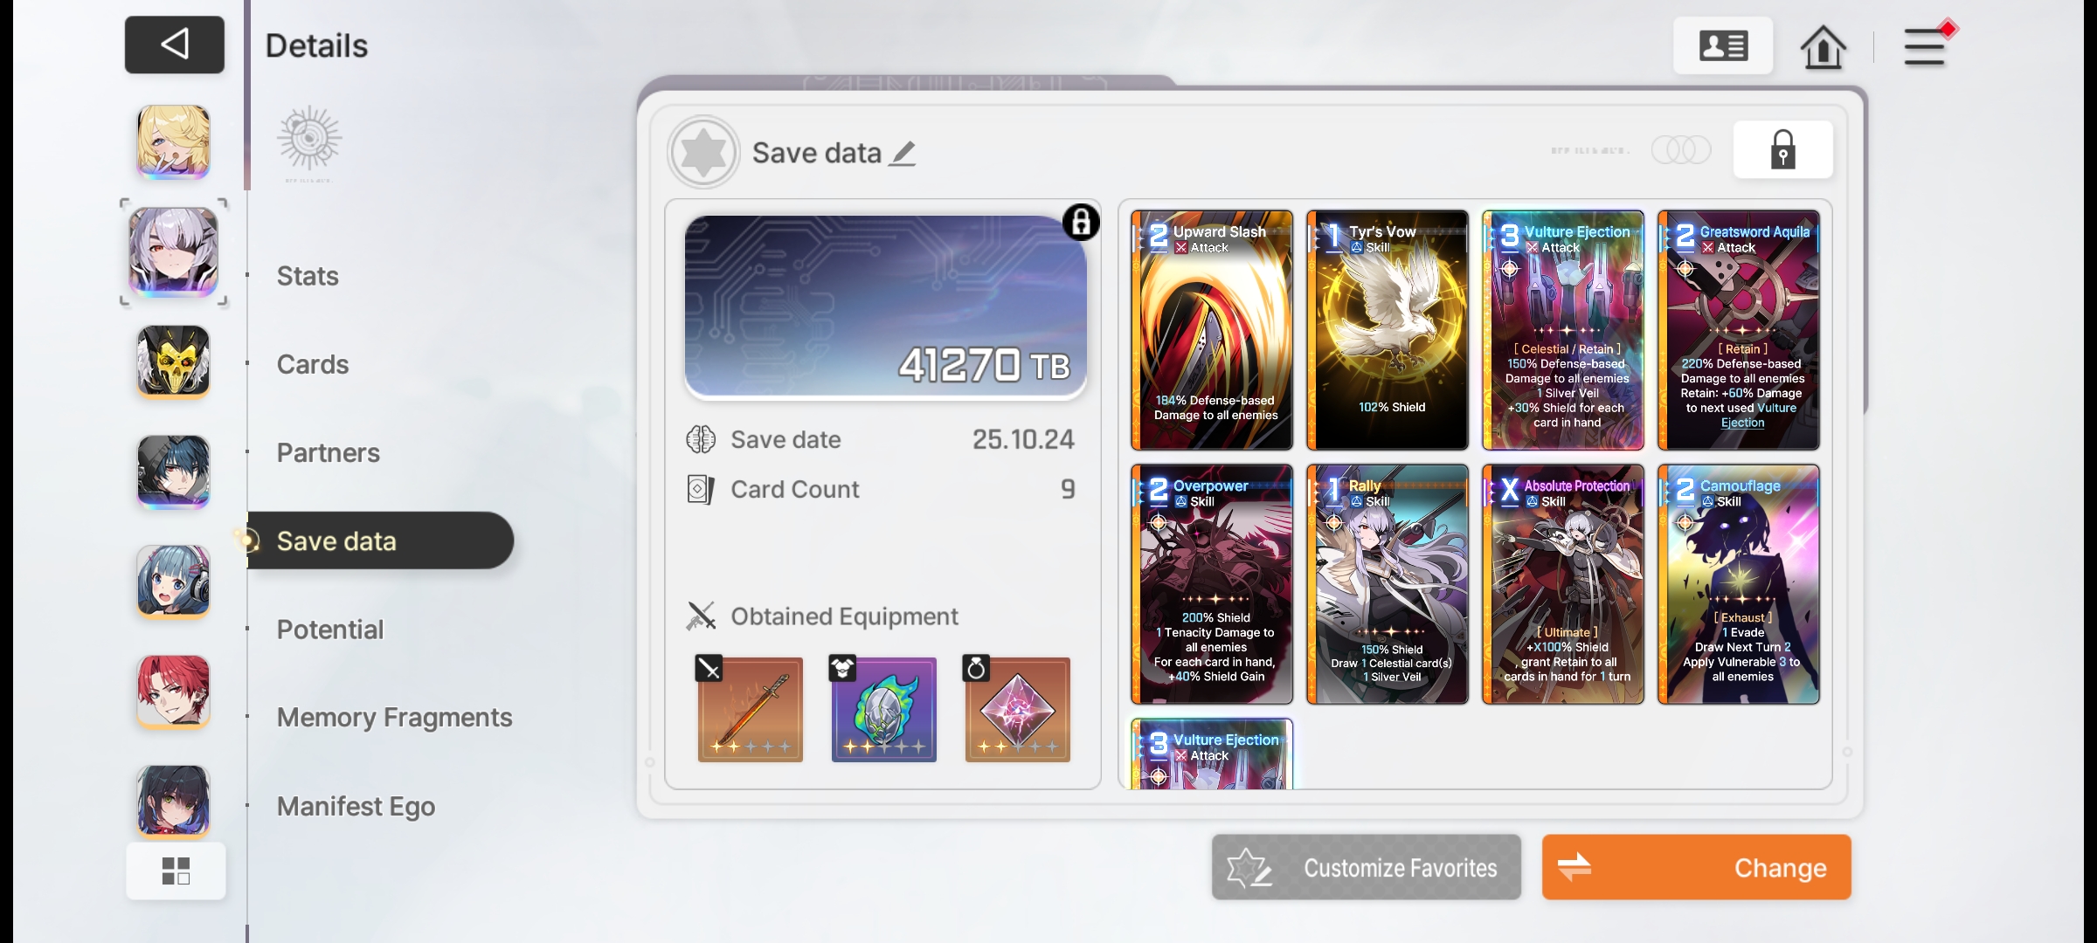The width and height of the screenshot is (2097, 943).
Task: Open the hamburger menu with notification dot
Action: point(1926,46)
